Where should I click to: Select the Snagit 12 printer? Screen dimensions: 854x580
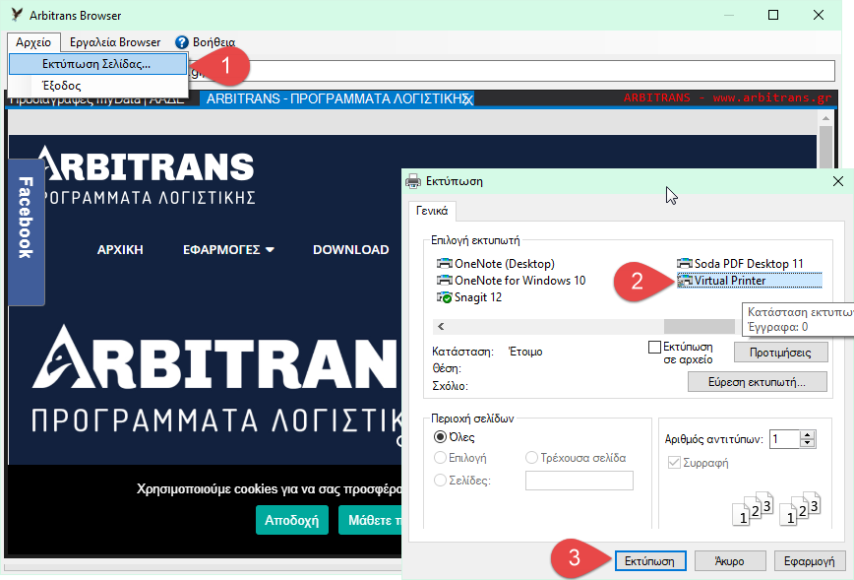pyautogui.click(x=469, y=297)
